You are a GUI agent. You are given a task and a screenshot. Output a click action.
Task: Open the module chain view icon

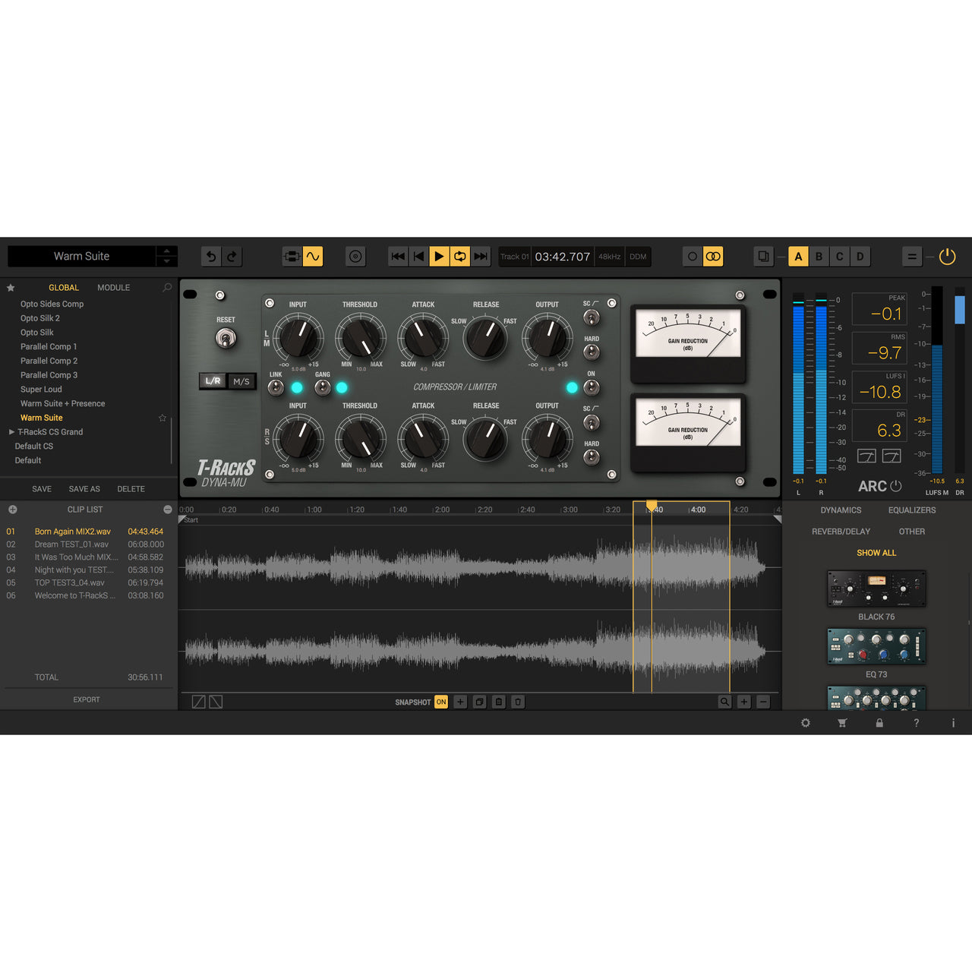[x=292, y=256]
